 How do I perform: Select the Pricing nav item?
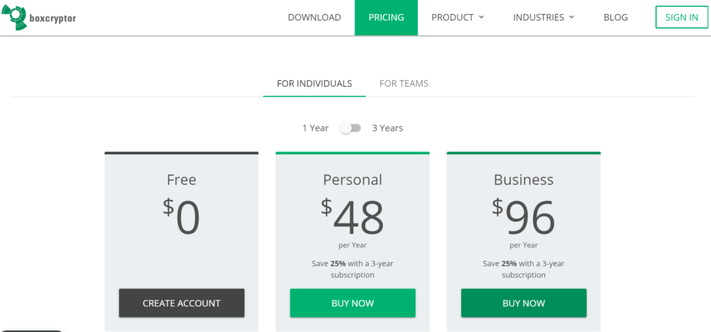(x=386, y=17)
